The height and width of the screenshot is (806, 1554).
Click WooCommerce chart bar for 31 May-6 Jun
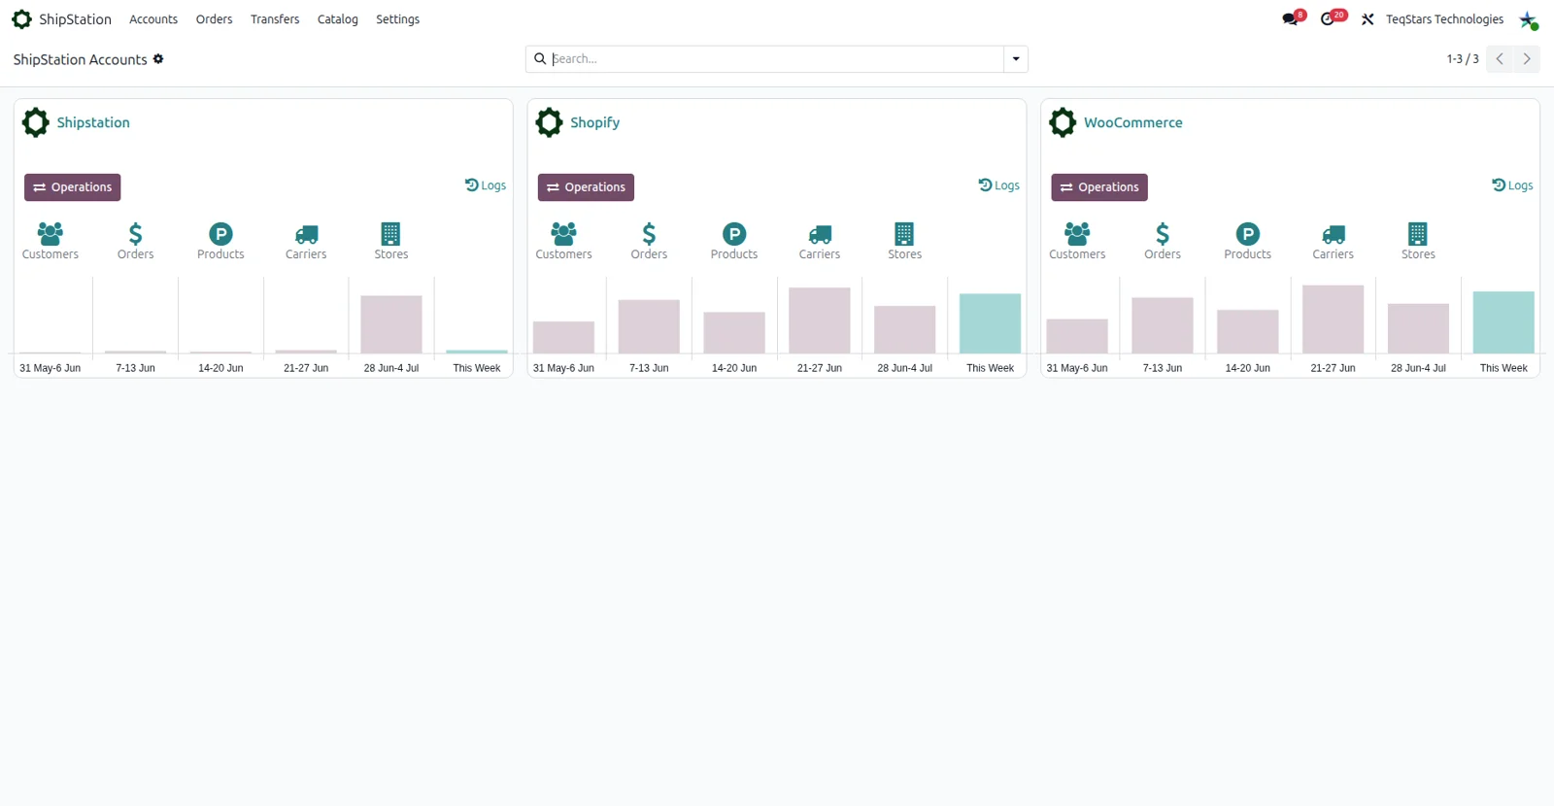1077,336
